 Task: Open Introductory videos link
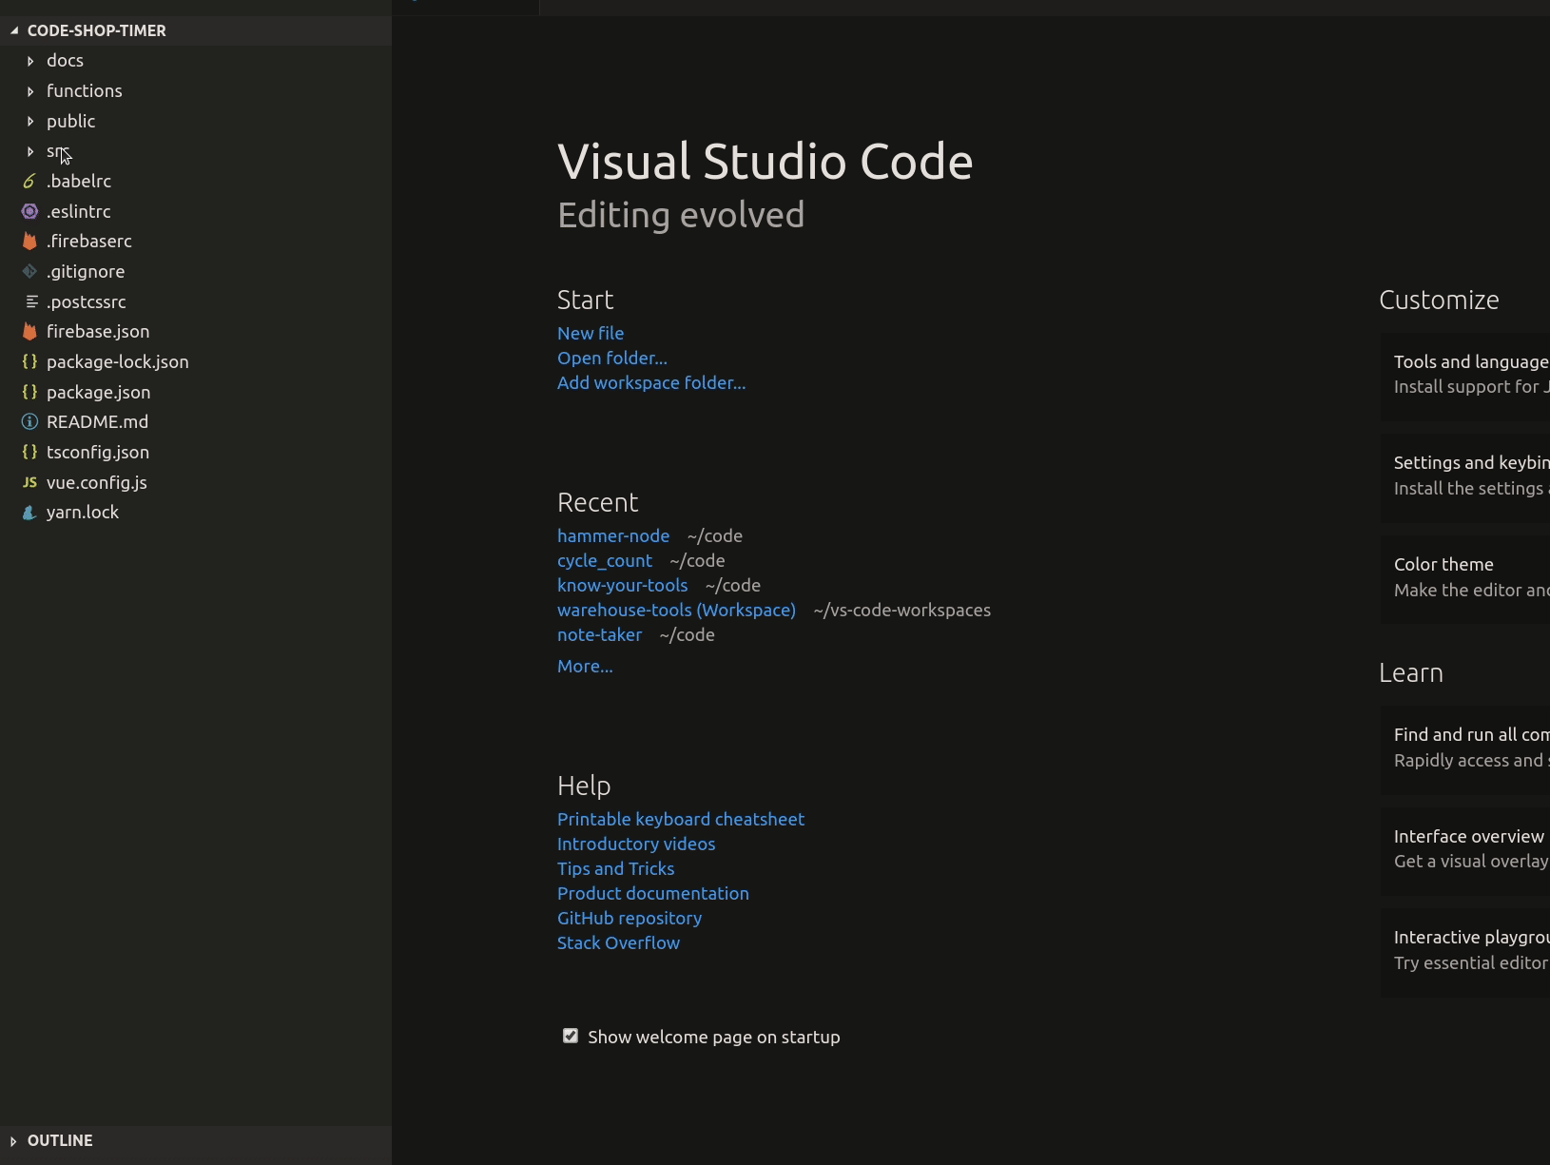636,844
